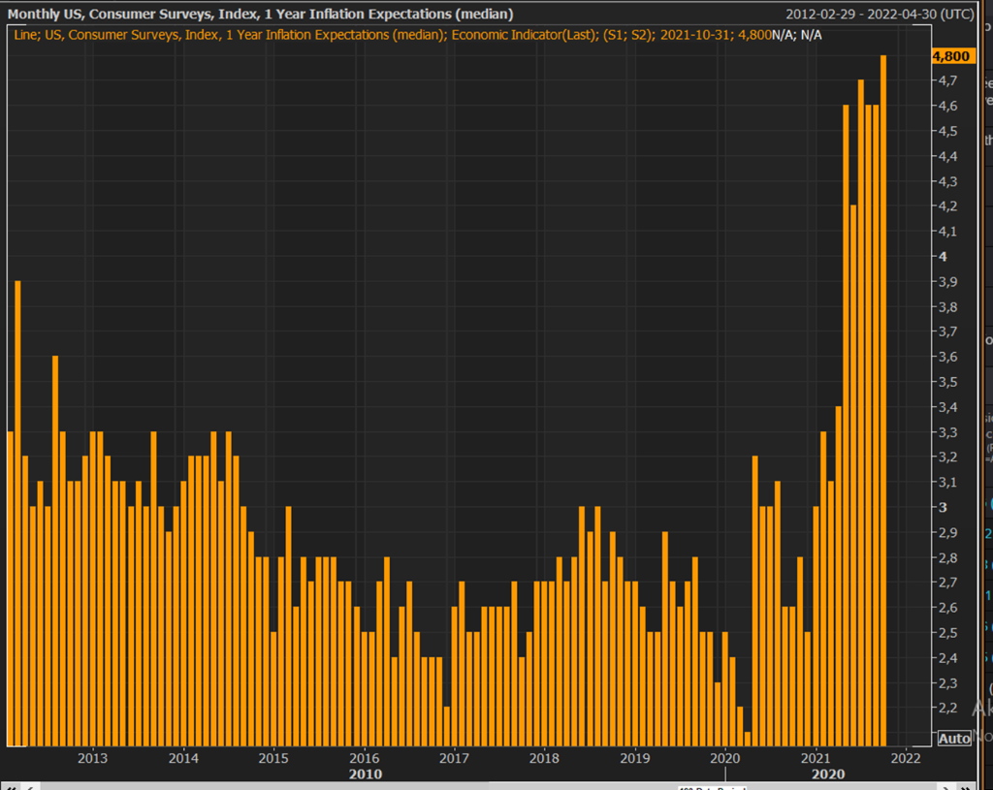Click the bold 2010 decade label
Image resolution: width=993 pixels, height=790 pixels.
tap(366, 774)
